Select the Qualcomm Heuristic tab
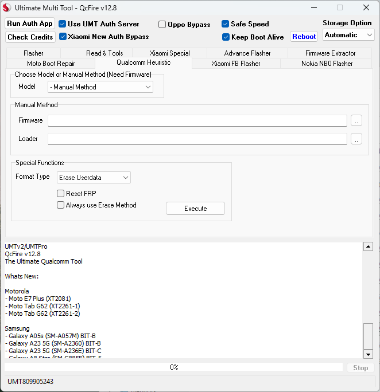This screenshot has width=380, height=392. 144,62
